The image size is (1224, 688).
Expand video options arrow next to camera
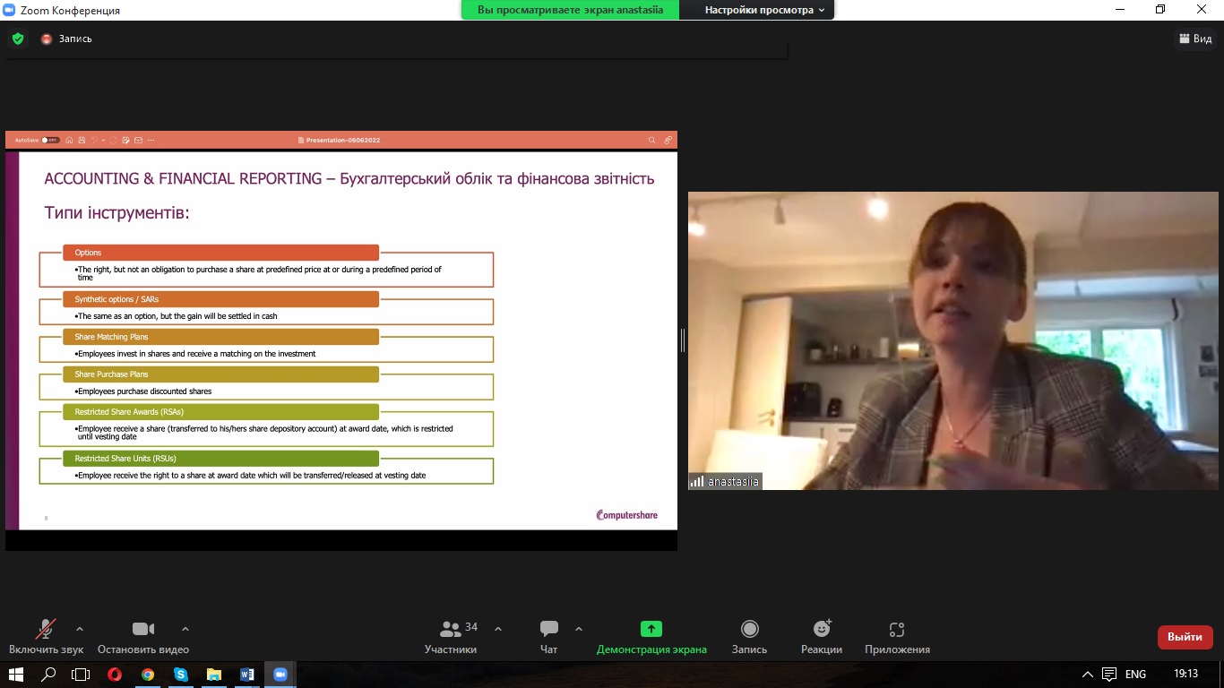[185, 629]
